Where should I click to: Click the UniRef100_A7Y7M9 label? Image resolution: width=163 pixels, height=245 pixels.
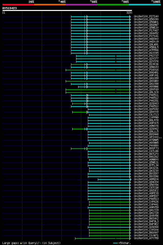coord(146,239)
